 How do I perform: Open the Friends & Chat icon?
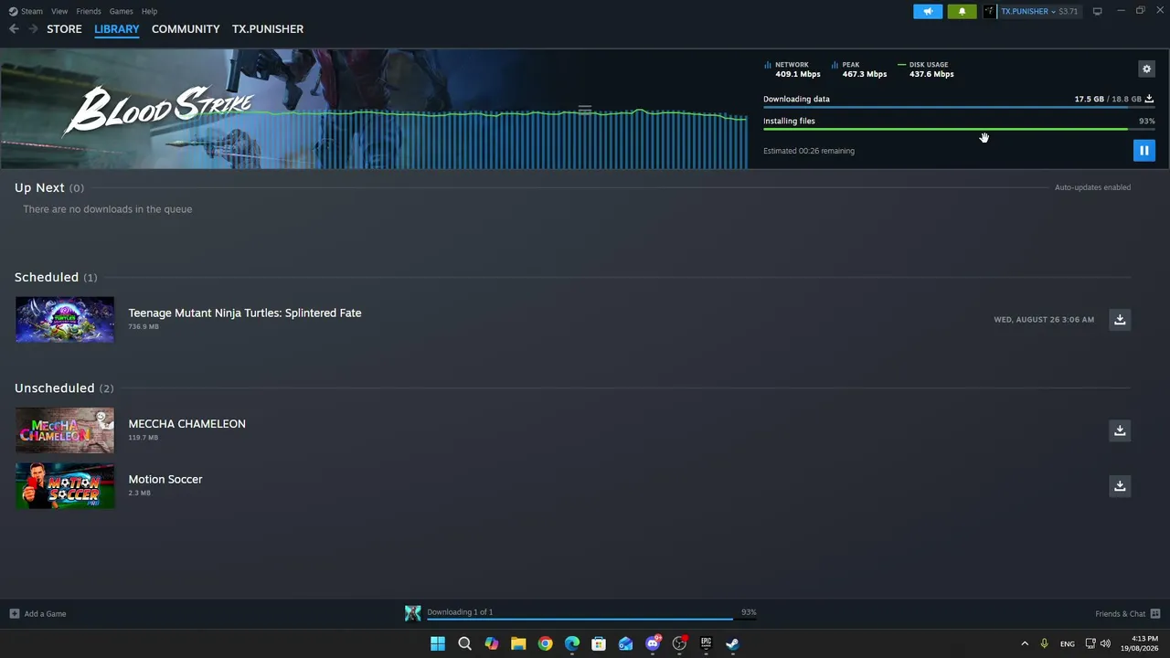click(x=1155, y=614)
